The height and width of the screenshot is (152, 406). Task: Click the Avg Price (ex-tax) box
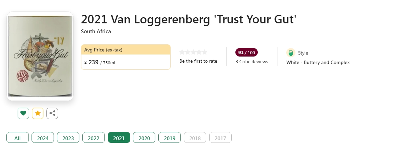(126, 57)
